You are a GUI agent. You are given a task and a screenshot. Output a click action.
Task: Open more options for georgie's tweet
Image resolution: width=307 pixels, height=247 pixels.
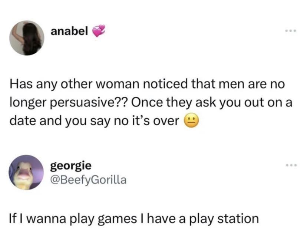[x=291, y=165]
